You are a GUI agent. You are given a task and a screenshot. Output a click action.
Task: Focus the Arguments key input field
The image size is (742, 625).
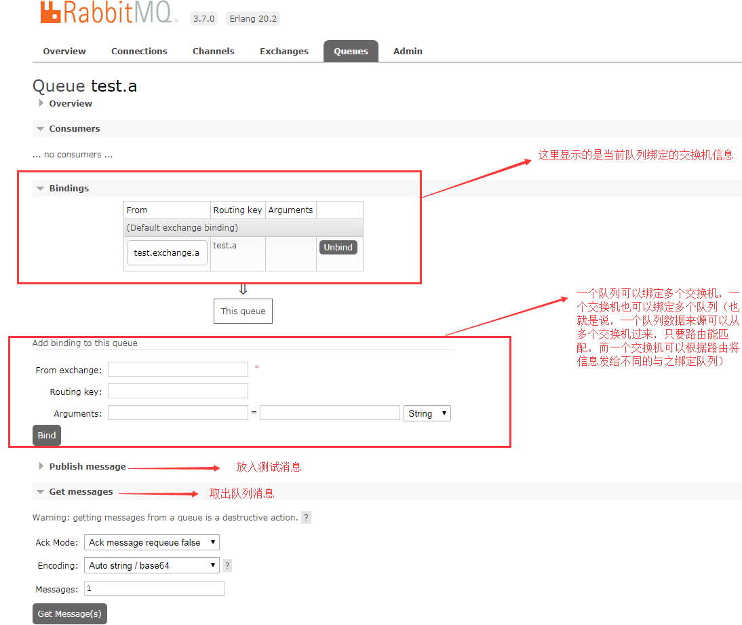(x=178, y=413)
